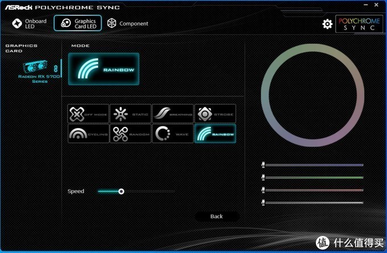
Task: Click the 'Speed' label
Action: 76,191
